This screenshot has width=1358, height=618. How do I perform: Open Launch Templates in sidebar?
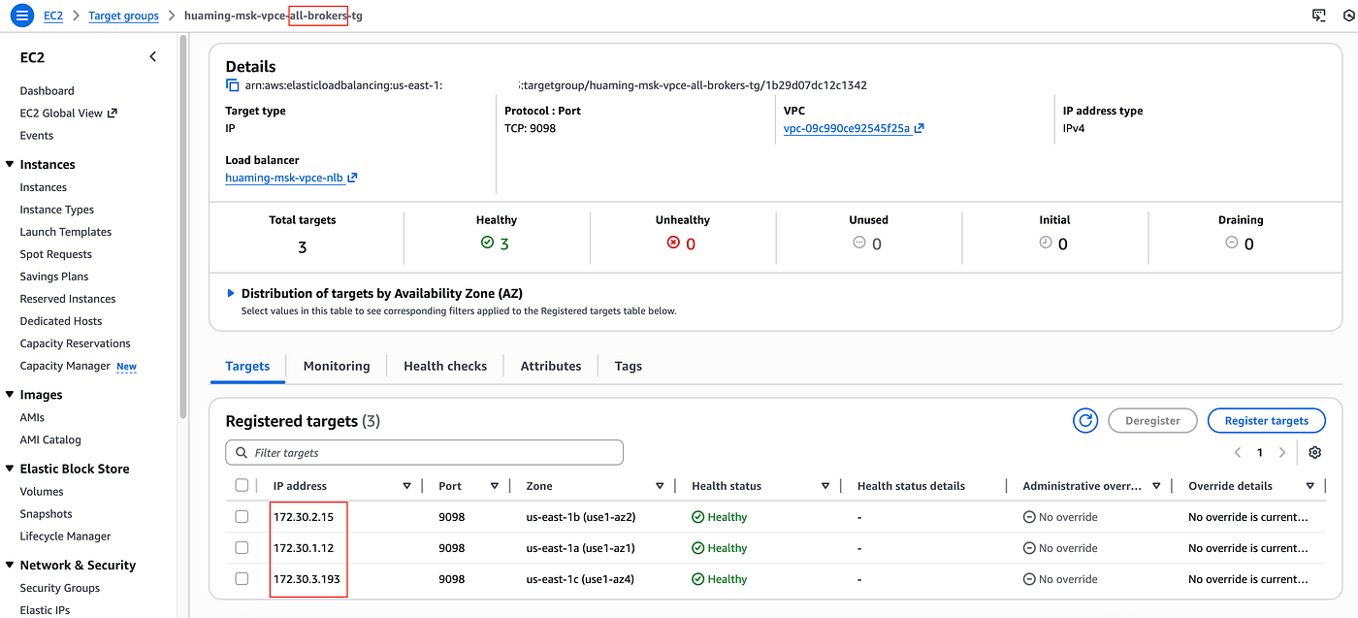click(x=66, y=232)
